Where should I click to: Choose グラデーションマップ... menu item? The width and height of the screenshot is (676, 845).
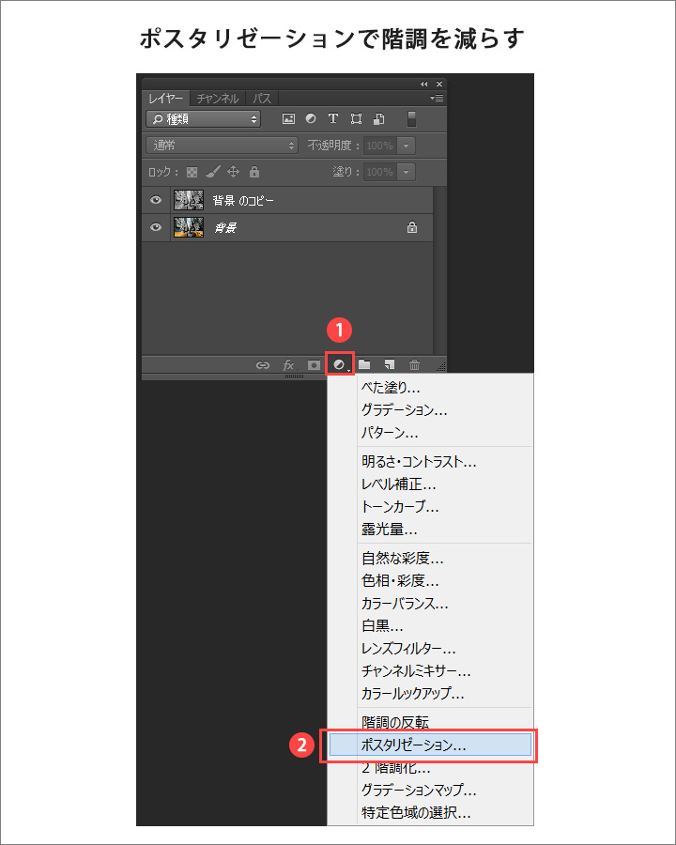coord(430,790)
